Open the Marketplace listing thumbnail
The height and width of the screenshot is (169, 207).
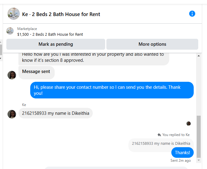10,31
